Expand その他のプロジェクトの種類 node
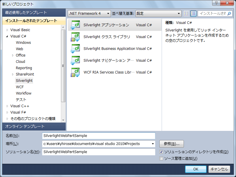This screenshot has width=236, height=177. point(7,119)
